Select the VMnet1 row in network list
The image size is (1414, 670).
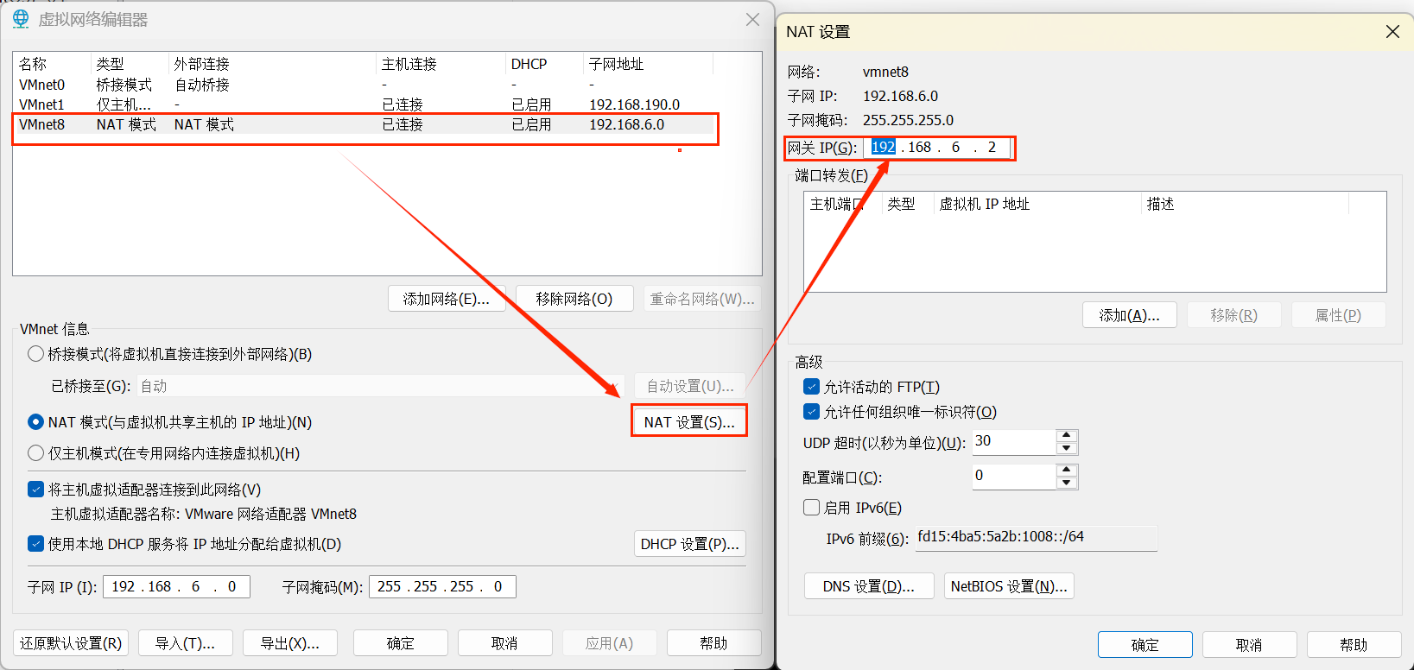(387, 104)
